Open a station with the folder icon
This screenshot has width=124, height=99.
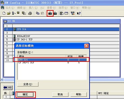pyautogui.click(x=9, y=13)
